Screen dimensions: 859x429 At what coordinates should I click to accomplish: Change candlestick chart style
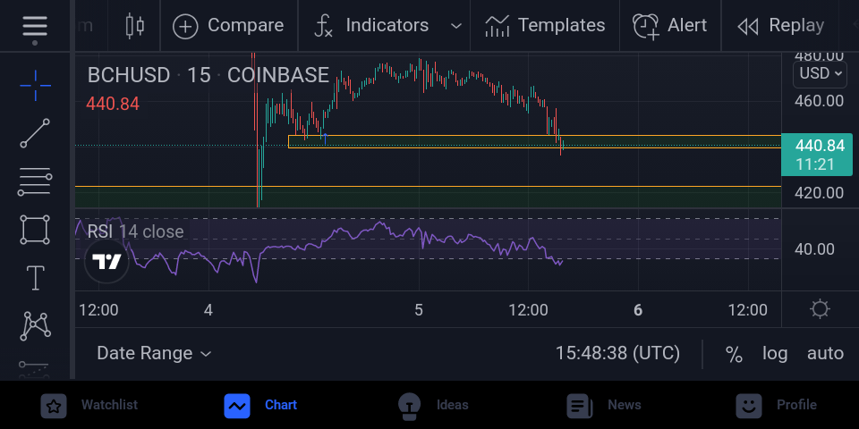(134, 26)
